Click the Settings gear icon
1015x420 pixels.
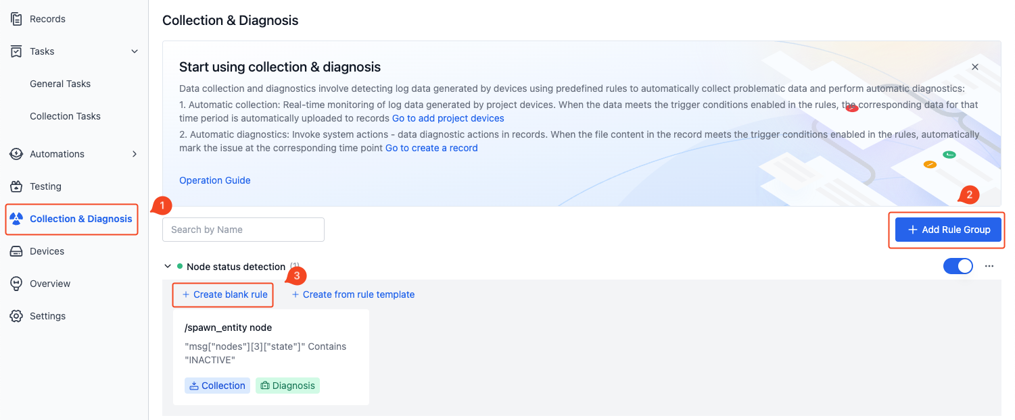pos(17,316)
